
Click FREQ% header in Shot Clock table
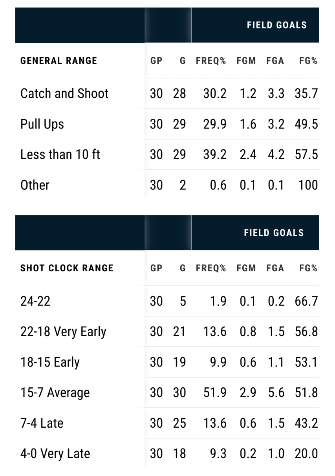211,269
